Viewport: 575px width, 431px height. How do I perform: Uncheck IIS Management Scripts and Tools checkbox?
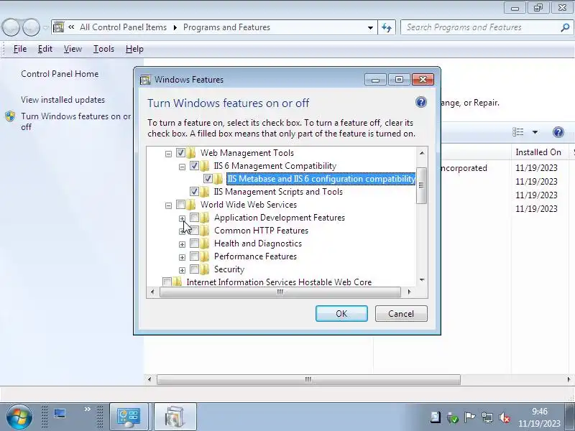194,191
